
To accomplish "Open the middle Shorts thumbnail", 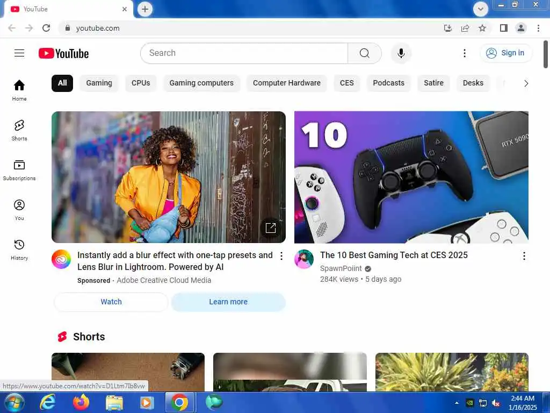I will (x=290, y=372).
